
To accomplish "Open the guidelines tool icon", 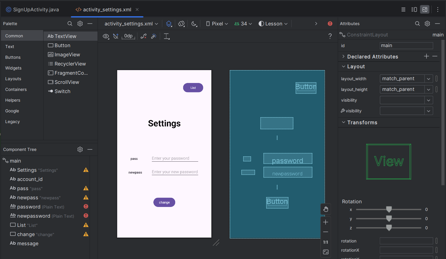I will click(x=167, y=36).
